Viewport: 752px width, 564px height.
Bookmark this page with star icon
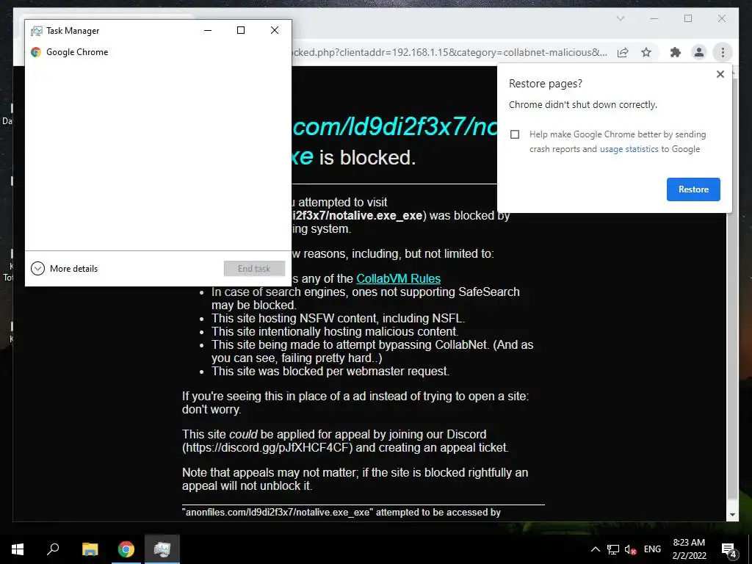click(x=646, y=52)
